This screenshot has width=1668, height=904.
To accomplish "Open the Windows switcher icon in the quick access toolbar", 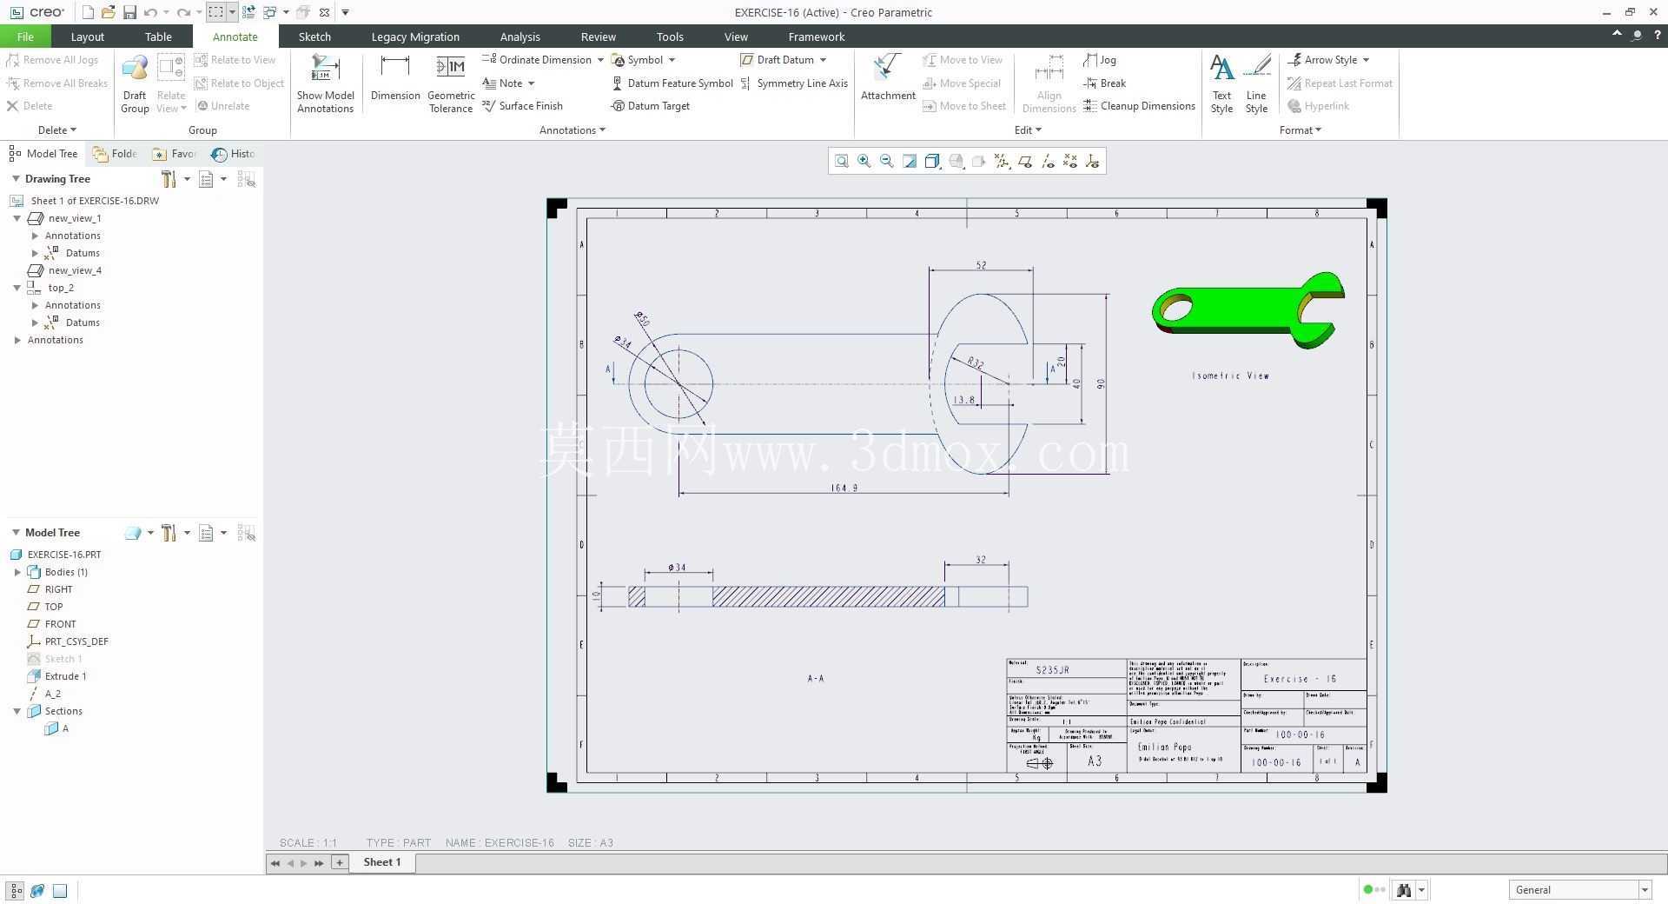I will click(270, 12).
